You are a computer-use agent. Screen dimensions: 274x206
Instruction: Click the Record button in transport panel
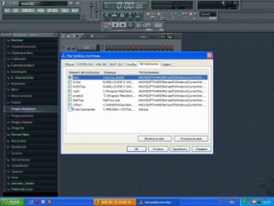130,25
